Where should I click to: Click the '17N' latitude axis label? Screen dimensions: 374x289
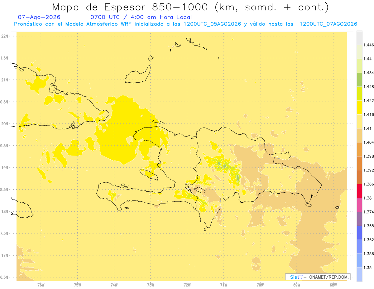click(x=5, y=255)
